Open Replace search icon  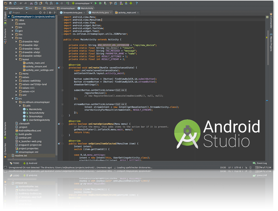pos(51,3)
